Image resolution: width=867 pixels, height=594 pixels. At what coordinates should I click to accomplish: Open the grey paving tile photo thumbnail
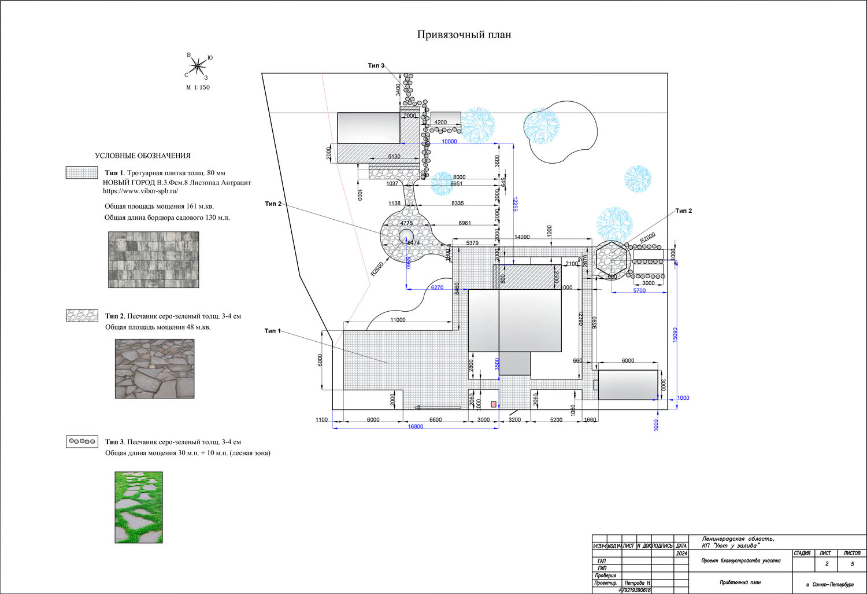coord(153,260)
